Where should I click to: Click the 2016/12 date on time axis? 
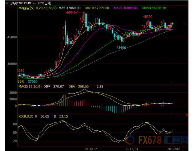point(91,148)
